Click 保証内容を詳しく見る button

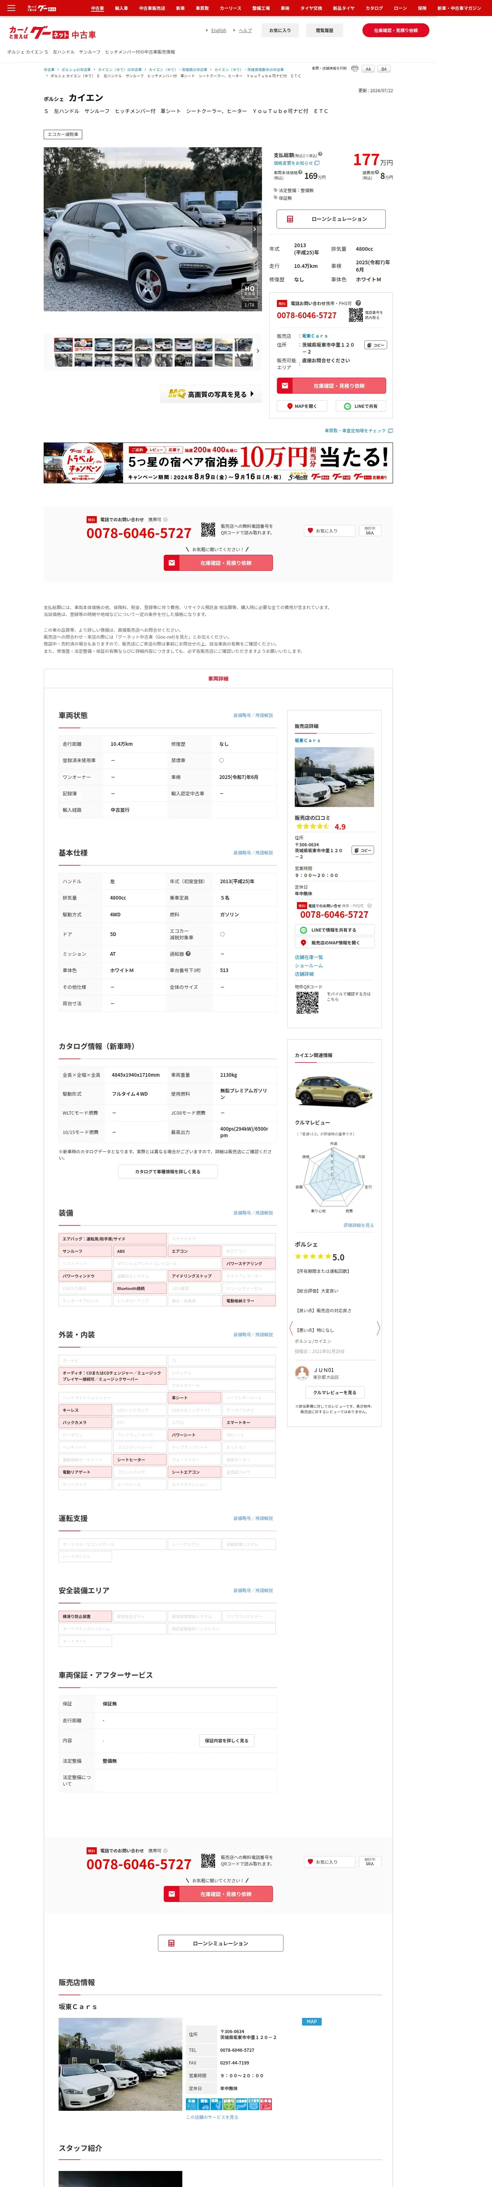coord(226,1740)
